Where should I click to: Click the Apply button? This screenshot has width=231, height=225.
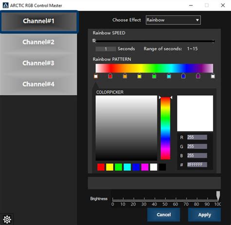pos(204,215)
